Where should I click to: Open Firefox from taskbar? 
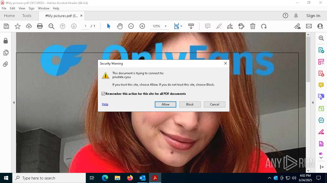pyautogui.click(x=130, y=178)
